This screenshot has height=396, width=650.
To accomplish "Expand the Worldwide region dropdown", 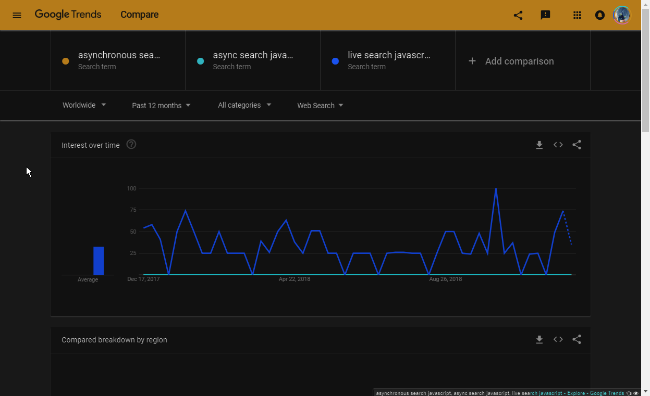I will click(84, 105).
